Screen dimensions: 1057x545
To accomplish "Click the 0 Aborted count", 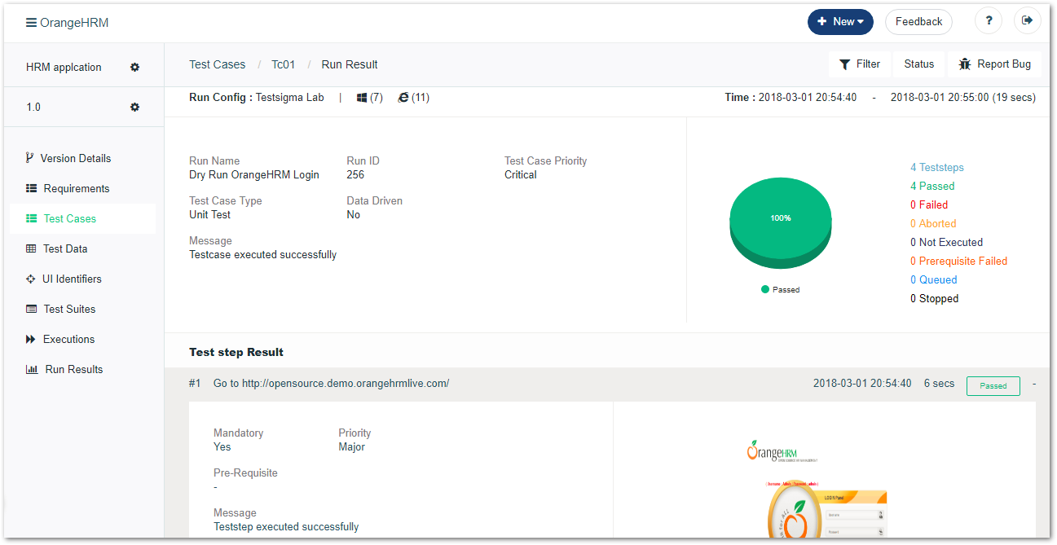I will point(933,223).
